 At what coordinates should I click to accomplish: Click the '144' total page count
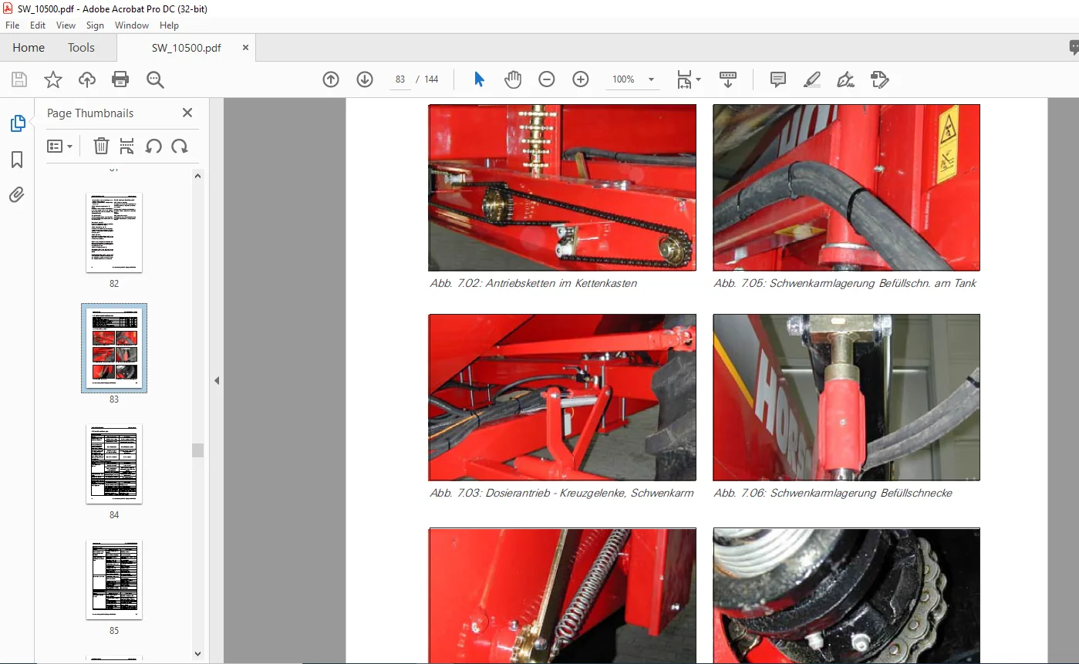point(431,79)
